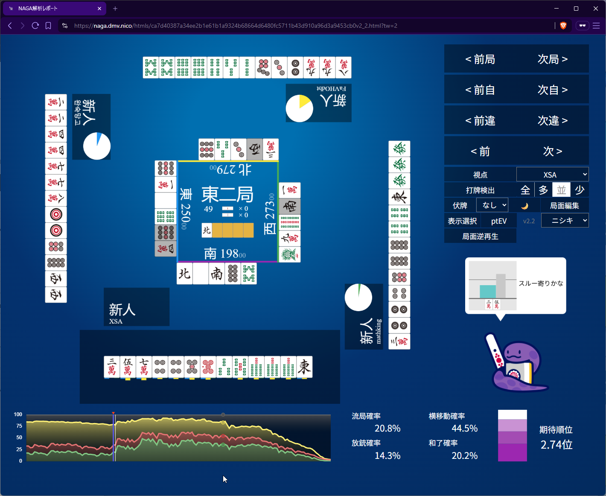Set discard detection level to 少
This screenshot has height=496, width=606.
580,190
